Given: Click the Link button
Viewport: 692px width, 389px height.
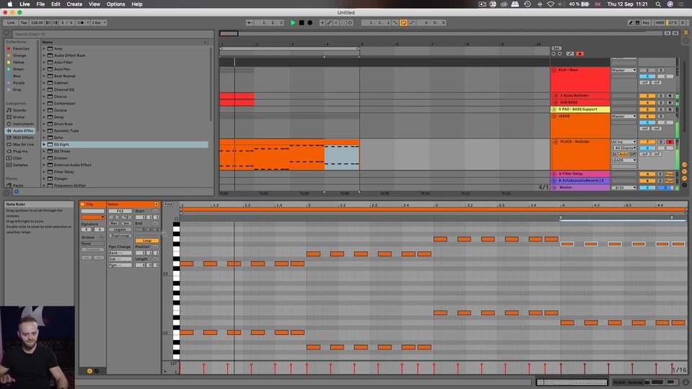Looking at the screenshot, I should [x=11, y=22].
